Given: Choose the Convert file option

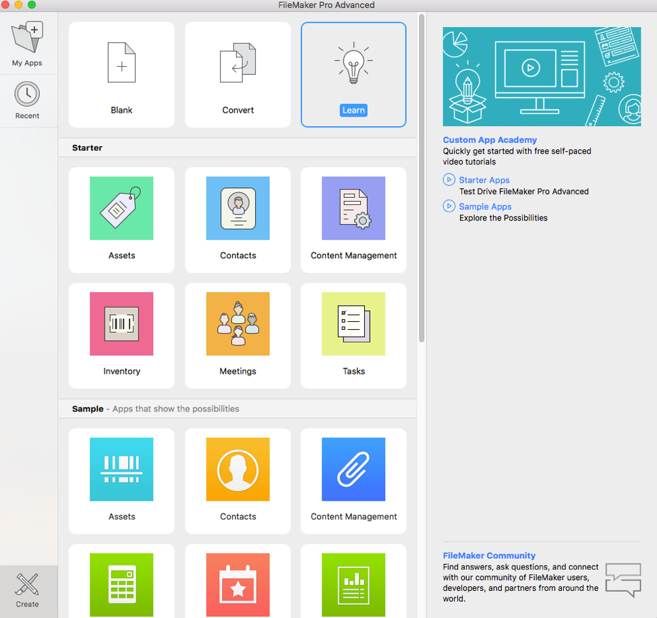Looking at the screenshot, I should [x=238, y=74].
